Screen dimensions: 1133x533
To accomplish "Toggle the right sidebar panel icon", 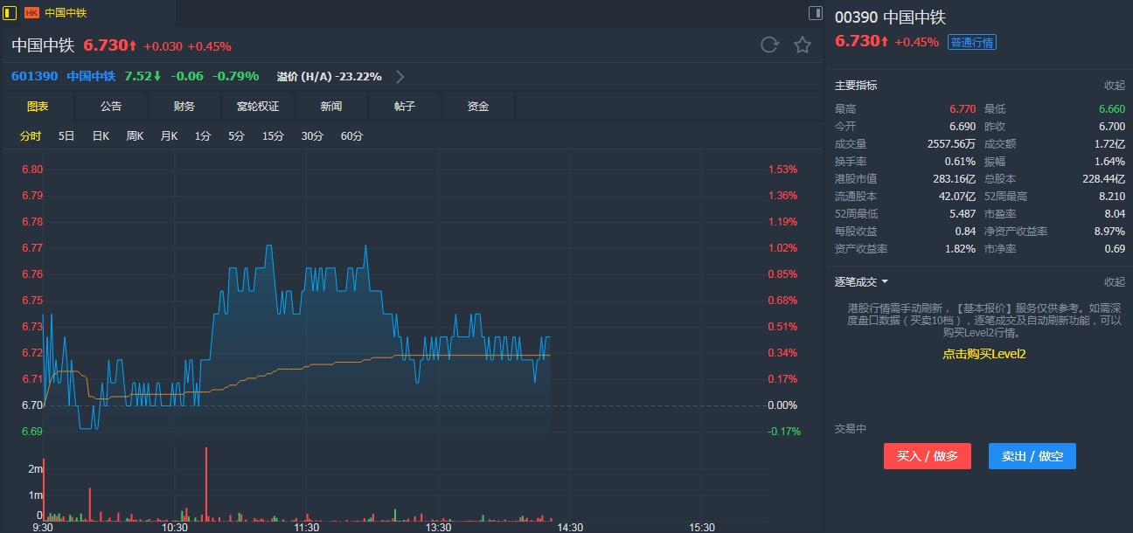I will (815, 13).
